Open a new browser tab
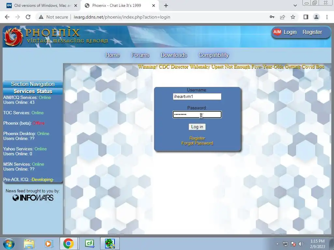Image resolution: width=334 pixels, height=250 pixels. [166, 6]
